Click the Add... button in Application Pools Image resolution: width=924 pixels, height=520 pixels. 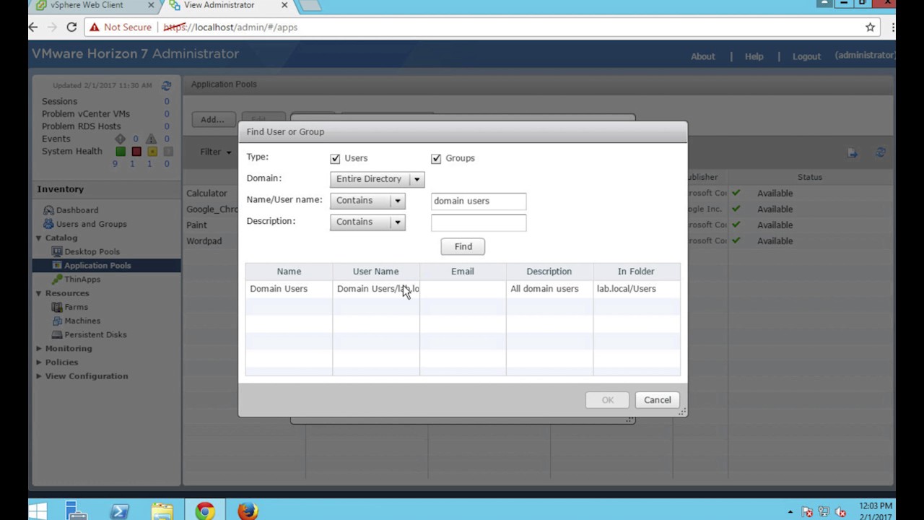coord(212,120)
